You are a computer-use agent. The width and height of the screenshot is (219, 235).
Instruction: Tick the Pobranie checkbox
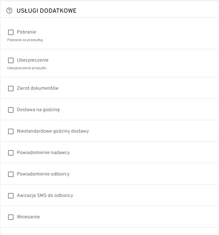tap(11, 32)
